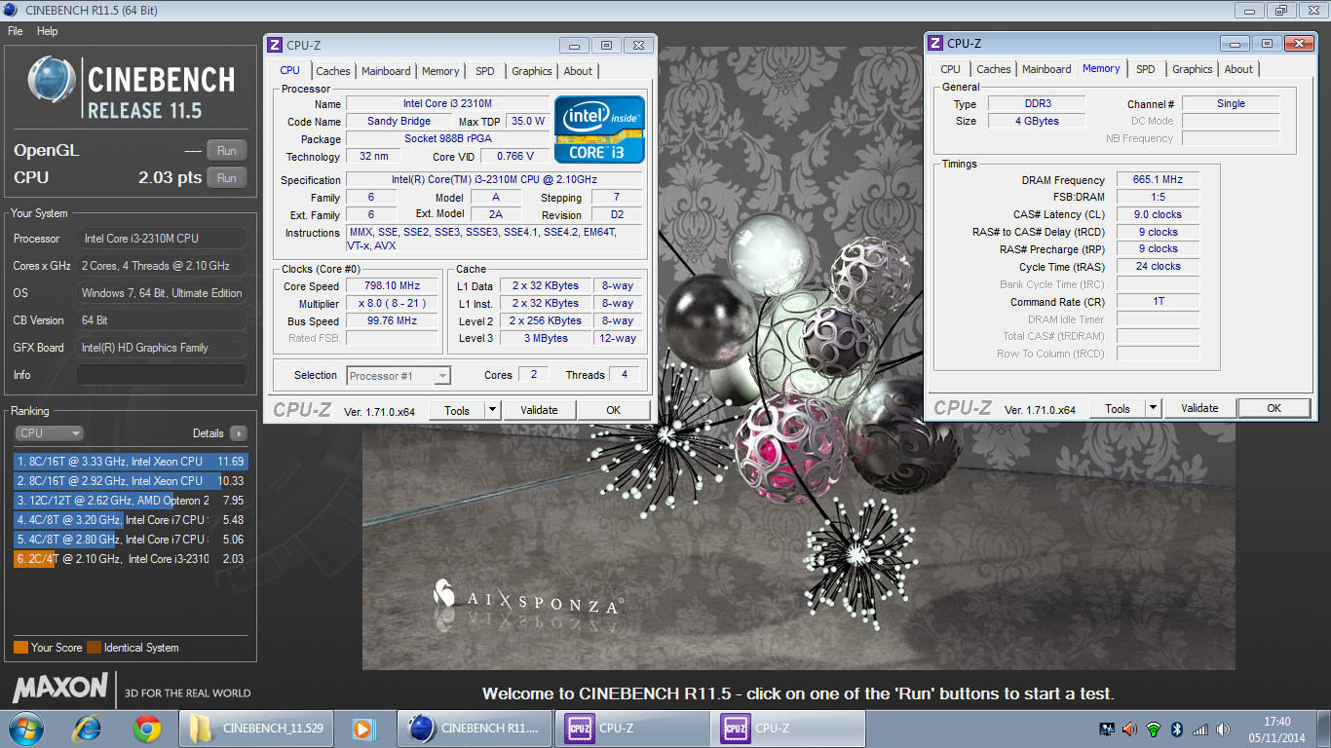This screenshot has width=1331, height=748.
Task: Open the media player taskbar icon
Action: [364, 729]
